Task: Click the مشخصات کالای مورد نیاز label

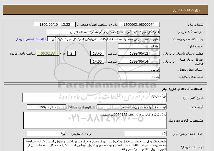Action: click(x=186, y=121)
